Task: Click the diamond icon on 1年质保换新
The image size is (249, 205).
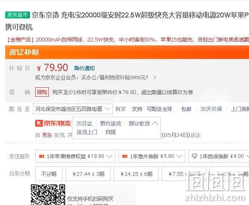Action: [195, 156]
